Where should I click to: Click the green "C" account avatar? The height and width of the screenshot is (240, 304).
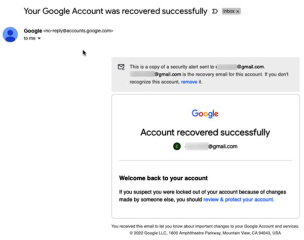(176, 147)
